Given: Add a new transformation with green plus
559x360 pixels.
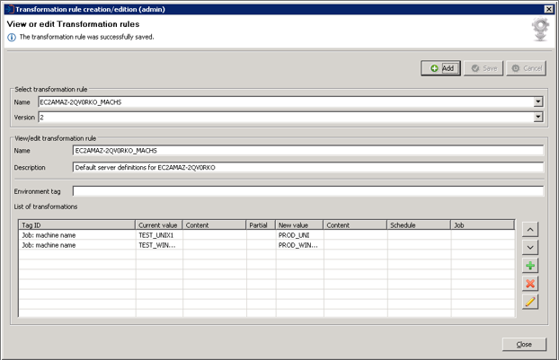Looking at the screenshot, I should [x=530, y=266].
